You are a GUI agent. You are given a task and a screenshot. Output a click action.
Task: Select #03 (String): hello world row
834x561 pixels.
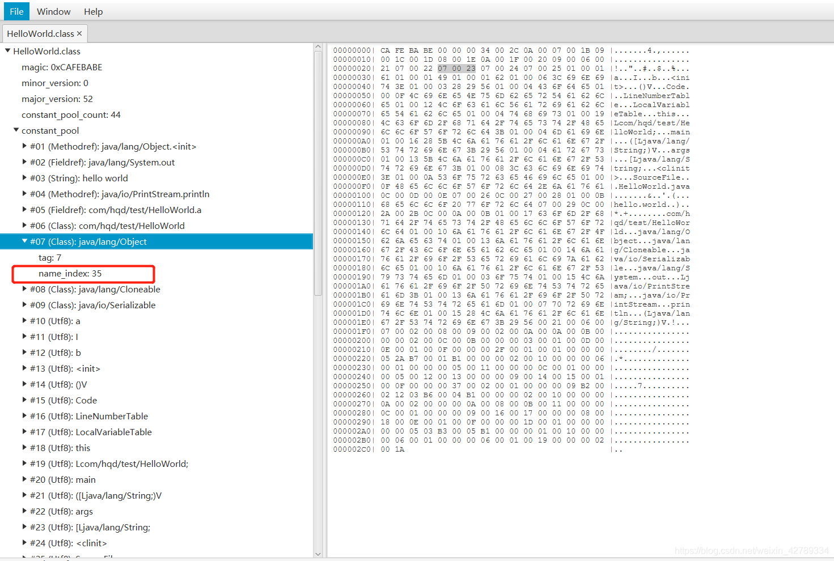(156, 178)
